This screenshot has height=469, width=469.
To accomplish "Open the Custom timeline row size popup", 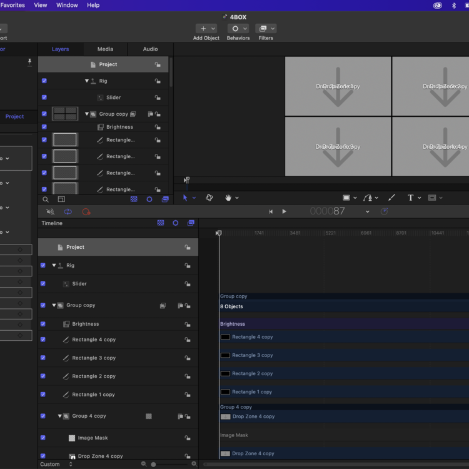I will click(56, 464).
